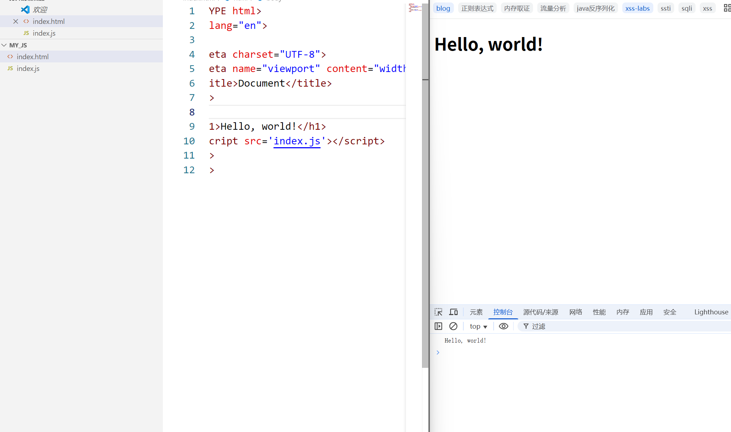Open the ssti bookmark

tap(665, 8)
